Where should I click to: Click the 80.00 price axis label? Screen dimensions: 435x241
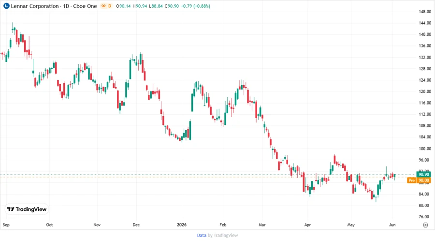(x=425, y=206)
